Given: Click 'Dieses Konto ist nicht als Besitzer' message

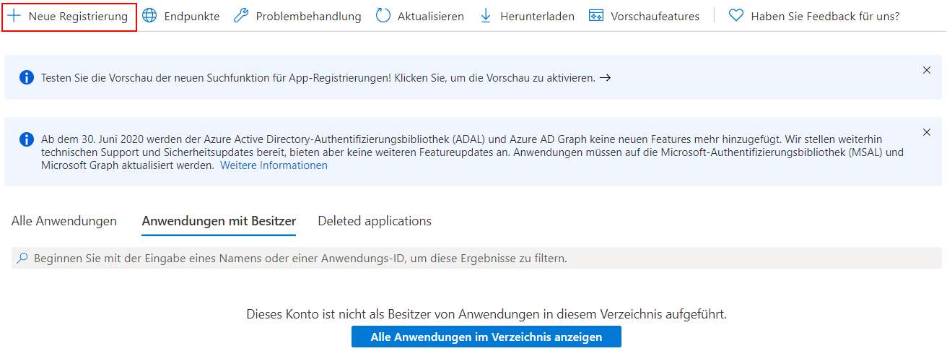Looking at the screenshot, I should point(486,314).
